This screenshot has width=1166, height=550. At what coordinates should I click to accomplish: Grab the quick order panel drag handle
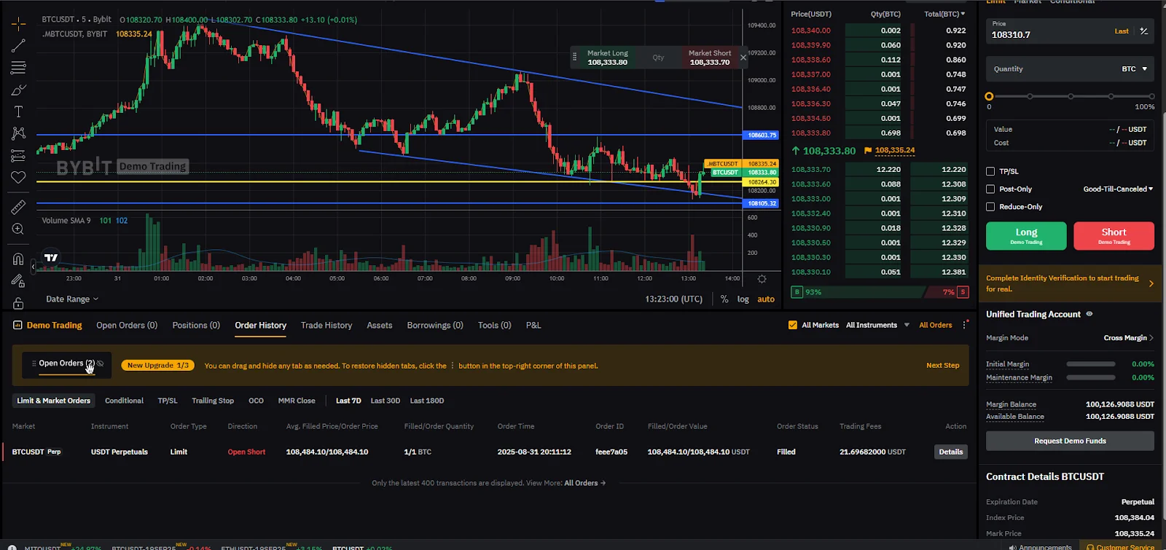click(x=575, y=57)
